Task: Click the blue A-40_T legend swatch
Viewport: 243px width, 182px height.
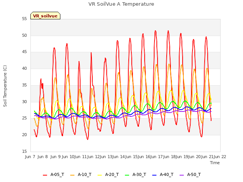Action: pos(155,175)
